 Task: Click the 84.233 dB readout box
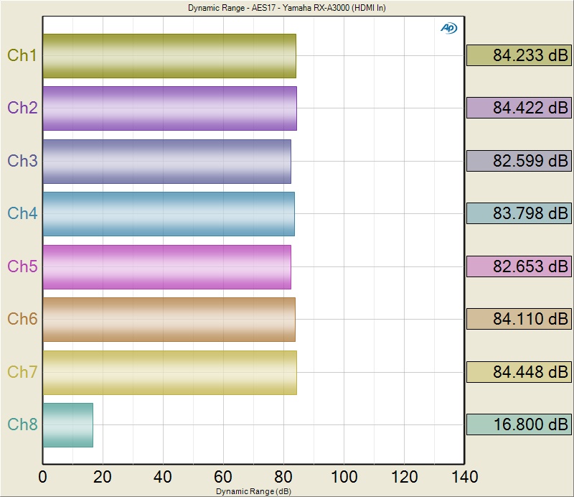coord(519,55)
